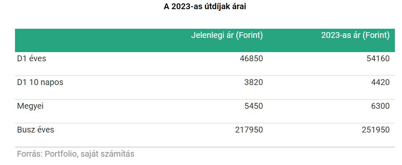Click the 'Forrás: Portfolio, saját számítás' source note
The width and height of the screenshot is (402, 165).
[76, 154]
